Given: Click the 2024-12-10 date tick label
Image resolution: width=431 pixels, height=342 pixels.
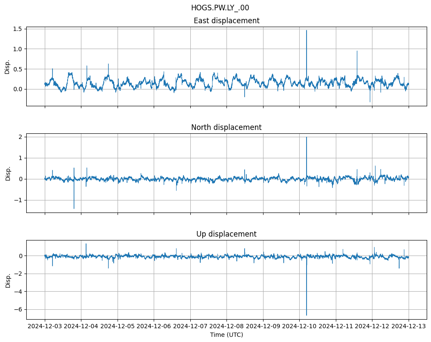Looking at the screenshot, I should [299, 327].
